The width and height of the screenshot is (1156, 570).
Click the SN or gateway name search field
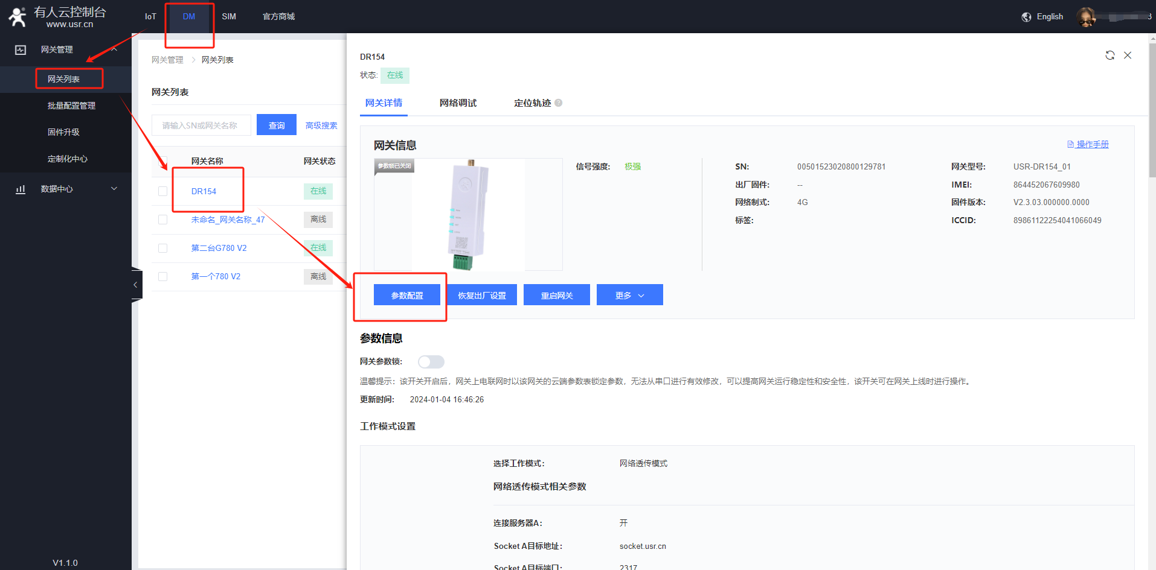pos(201,125)
